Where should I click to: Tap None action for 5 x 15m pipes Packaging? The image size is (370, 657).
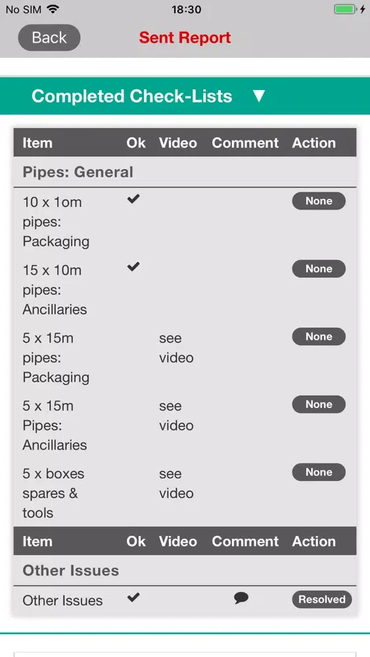(319, 336)
